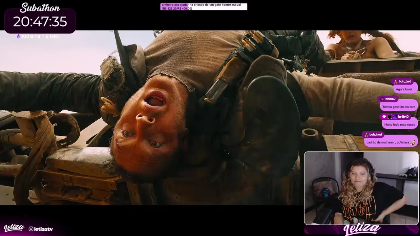Click the praying hands badge above 'Agora boiei'

(396, 81)
